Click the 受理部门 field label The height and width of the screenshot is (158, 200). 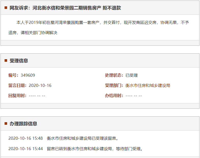click(x=114, y=85)
